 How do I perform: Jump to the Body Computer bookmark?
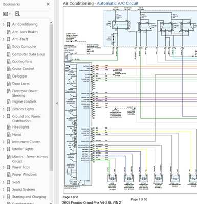[25, 46]
